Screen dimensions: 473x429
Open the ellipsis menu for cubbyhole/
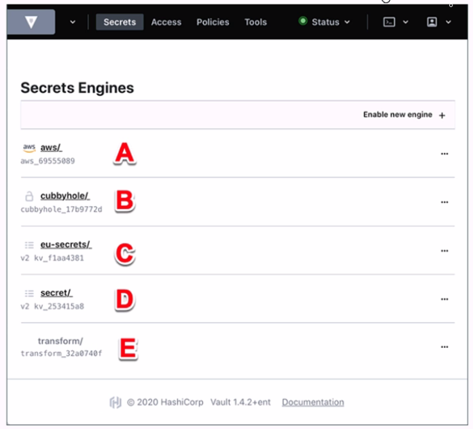444,202
